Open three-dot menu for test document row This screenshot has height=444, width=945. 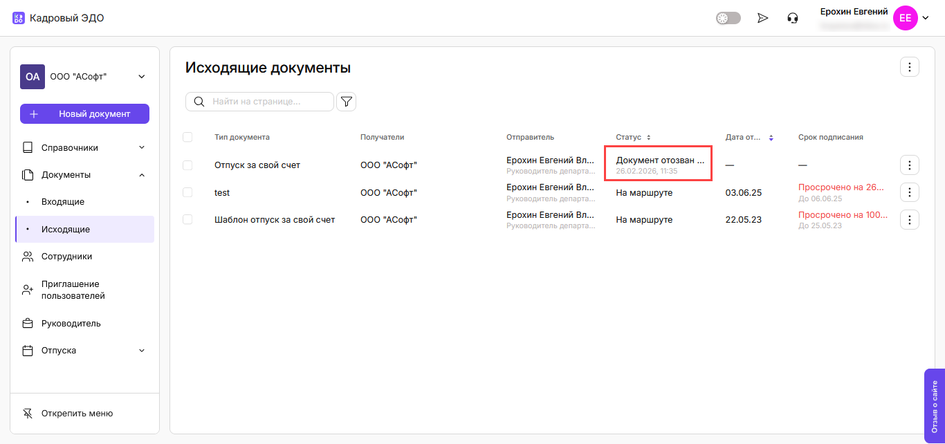909,192
